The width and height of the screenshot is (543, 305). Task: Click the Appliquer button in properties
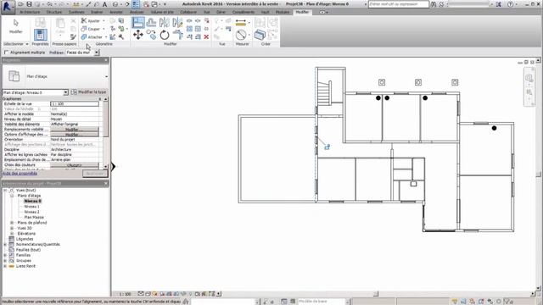[x=95, y=173]
